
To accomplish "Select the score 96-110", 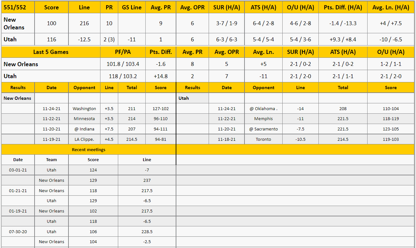I will point(161,119).
